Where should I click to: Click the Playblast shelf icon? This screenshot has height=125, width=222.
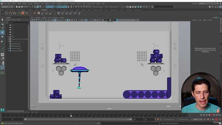7,13
